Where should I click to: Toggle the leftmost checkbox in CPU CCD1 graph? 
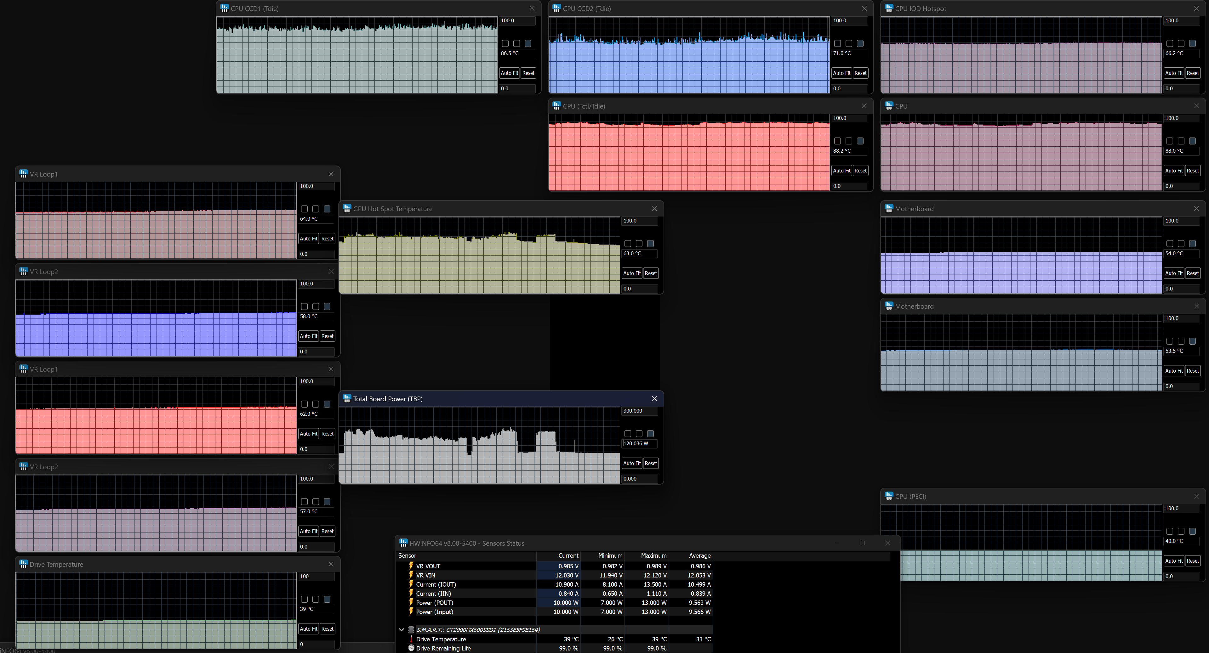pos(505,43)
